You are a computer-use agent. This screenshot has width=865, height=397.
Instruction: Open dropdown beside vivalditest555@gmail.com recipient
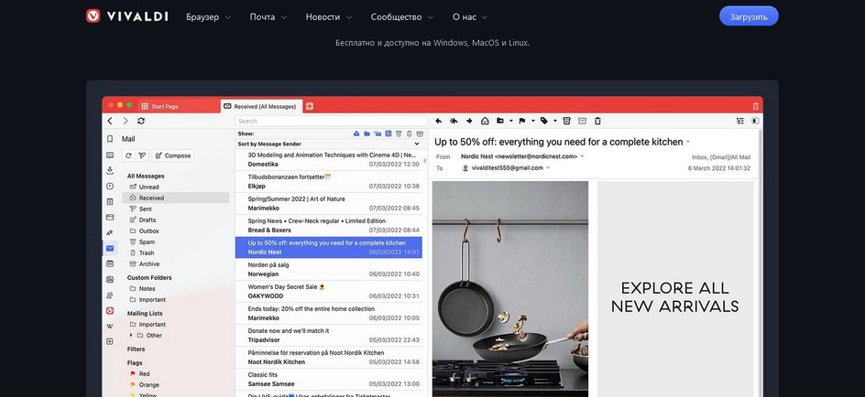click(x=548, y=168)
